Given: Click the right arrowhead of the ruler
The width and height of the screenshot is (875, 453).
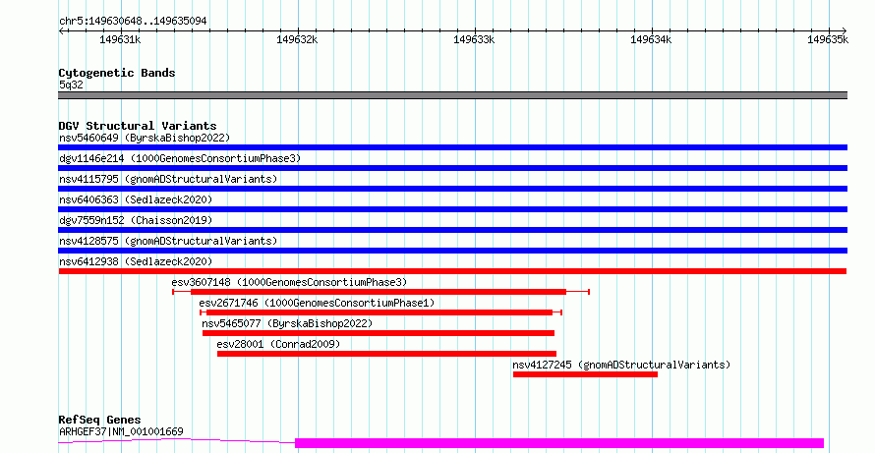Looking at the screenshot, I should pos(845,31).
